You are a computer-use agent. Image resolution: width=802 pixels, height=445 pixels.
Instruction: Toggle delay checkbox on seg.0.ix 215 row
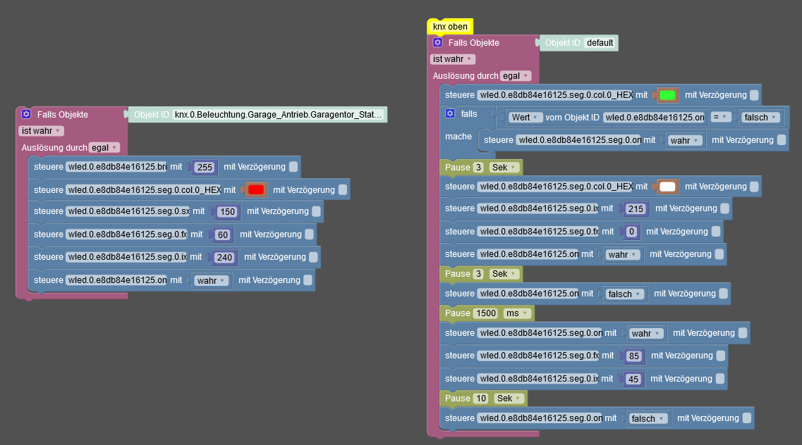(x=725, y=208)
